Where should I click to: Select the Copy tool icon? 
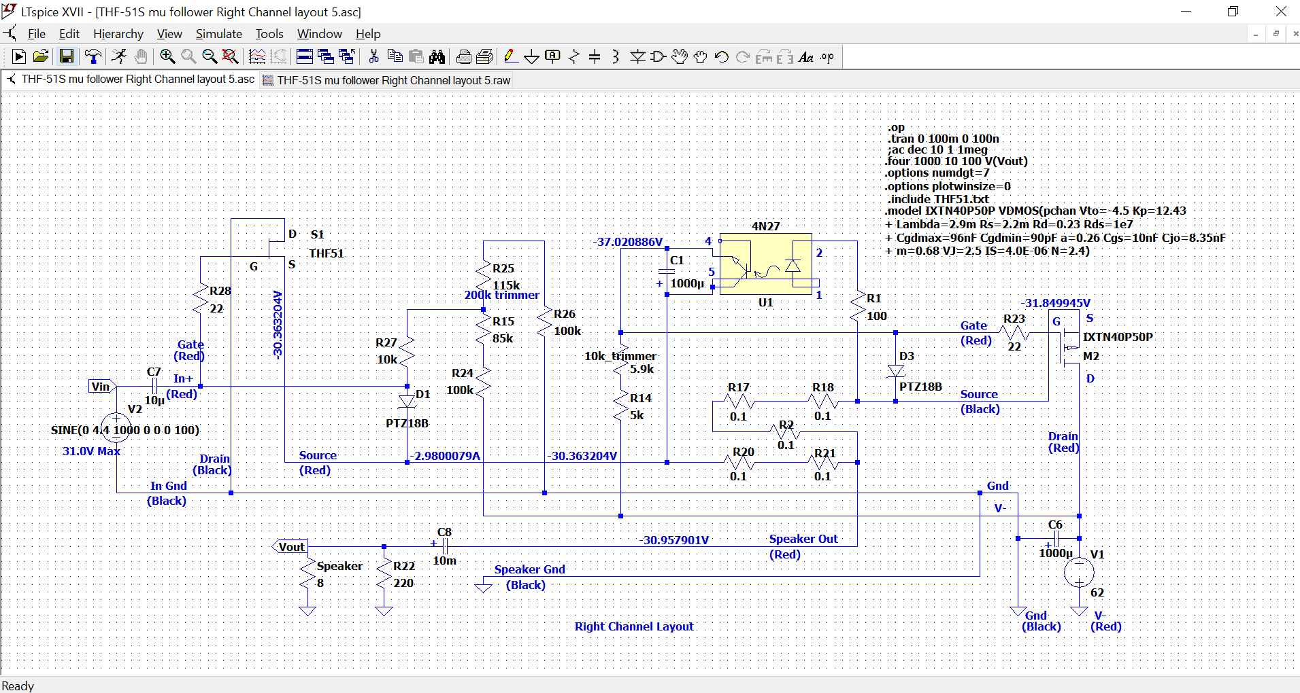pos(395,57)
